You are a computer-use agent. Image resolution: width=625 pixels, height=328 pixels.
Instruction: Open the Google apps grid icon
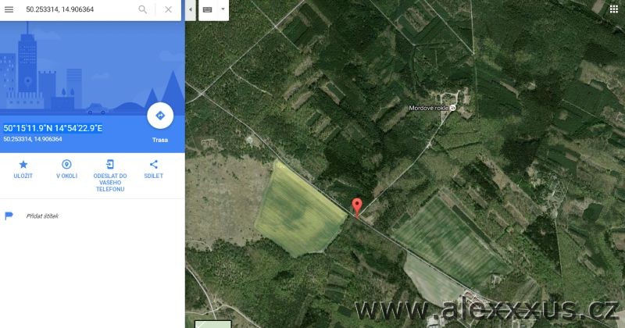point(614,9)
